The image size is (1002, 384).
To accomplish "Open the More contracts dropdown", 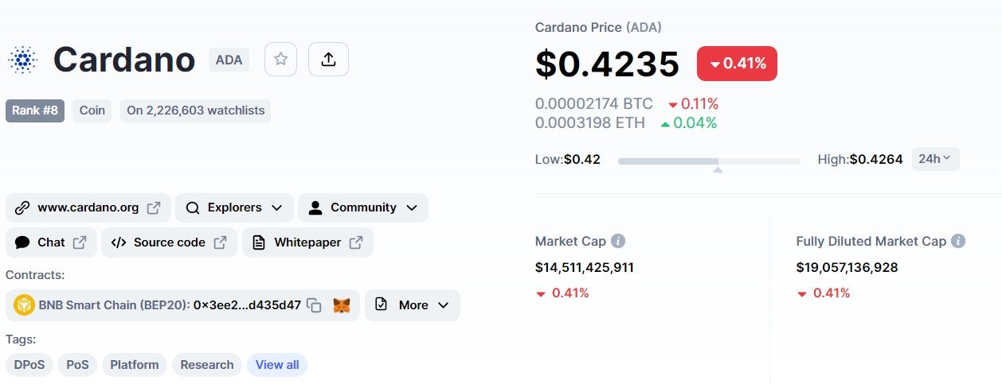I will (x=413, y=305).
